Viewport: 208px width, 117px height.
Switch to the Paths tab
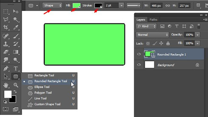click(x=153, y=19)
